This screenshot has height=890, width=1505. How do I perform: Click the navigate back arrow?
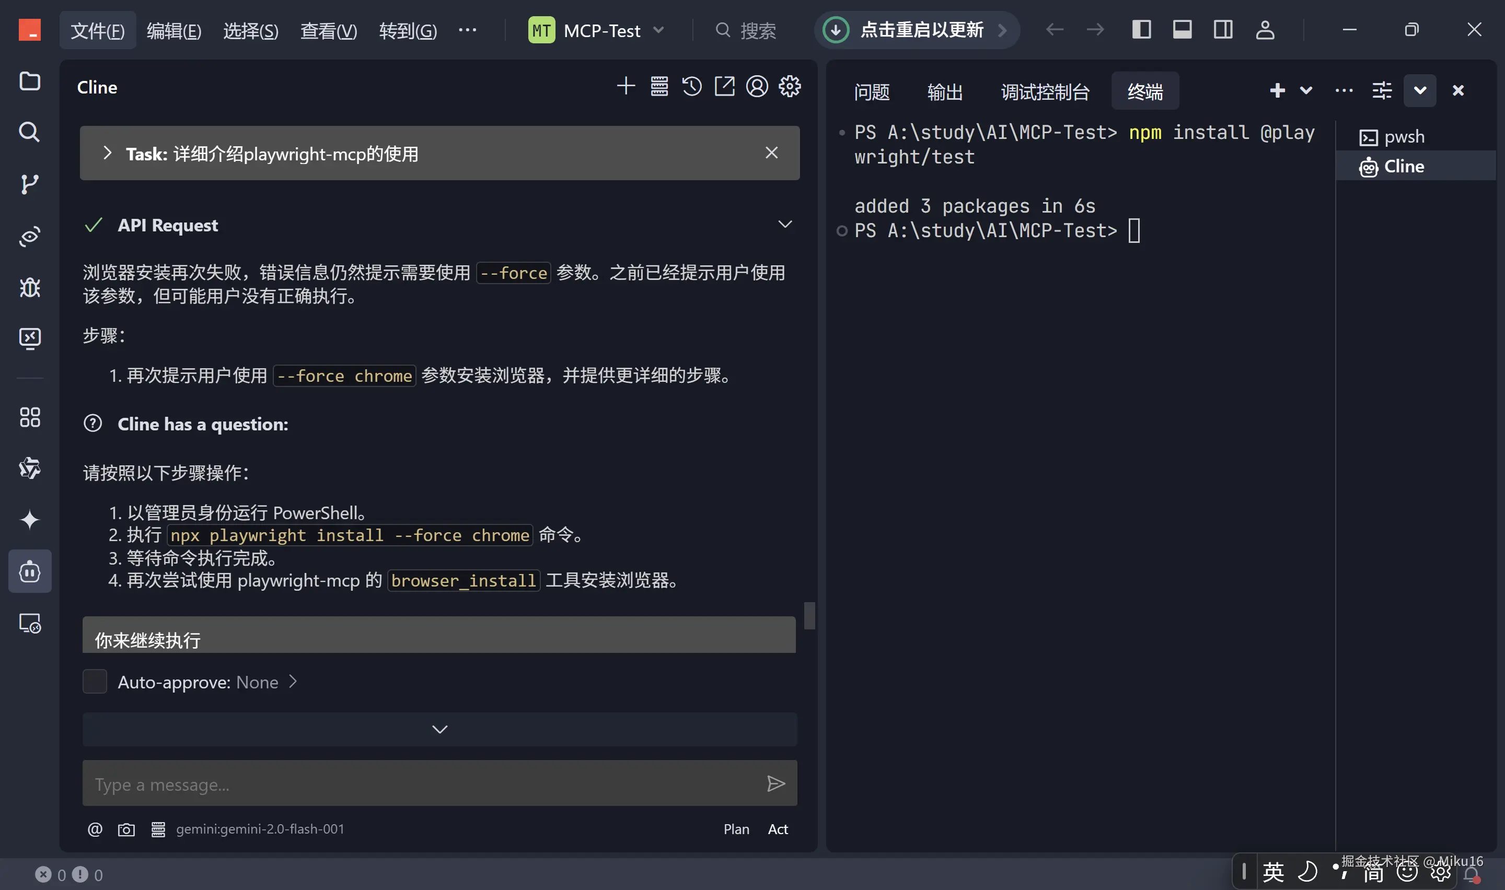point(1055,30)
